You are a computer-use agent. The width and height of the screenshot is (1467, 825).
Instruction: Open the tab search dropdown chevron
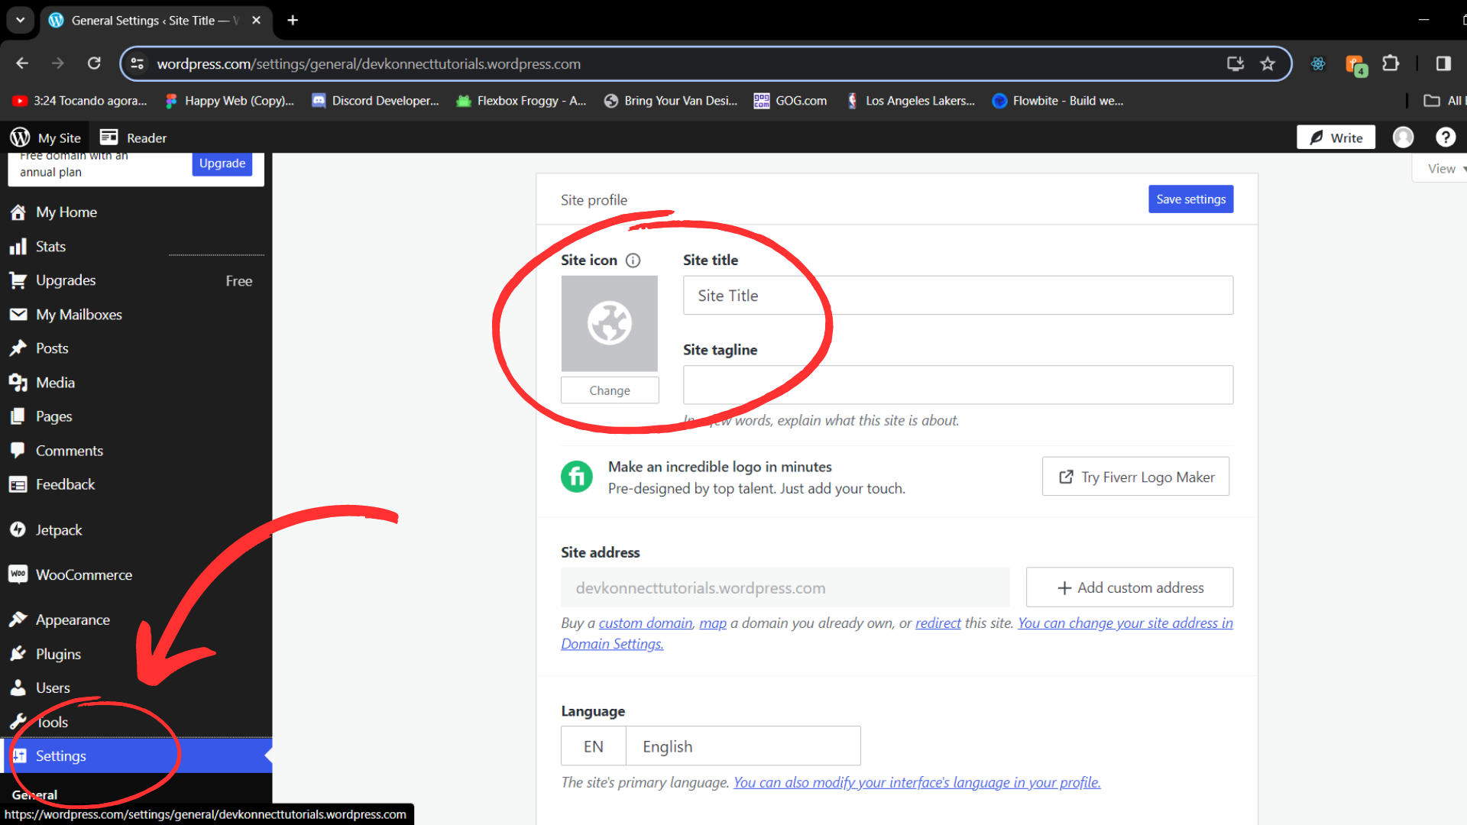[21, 20]
